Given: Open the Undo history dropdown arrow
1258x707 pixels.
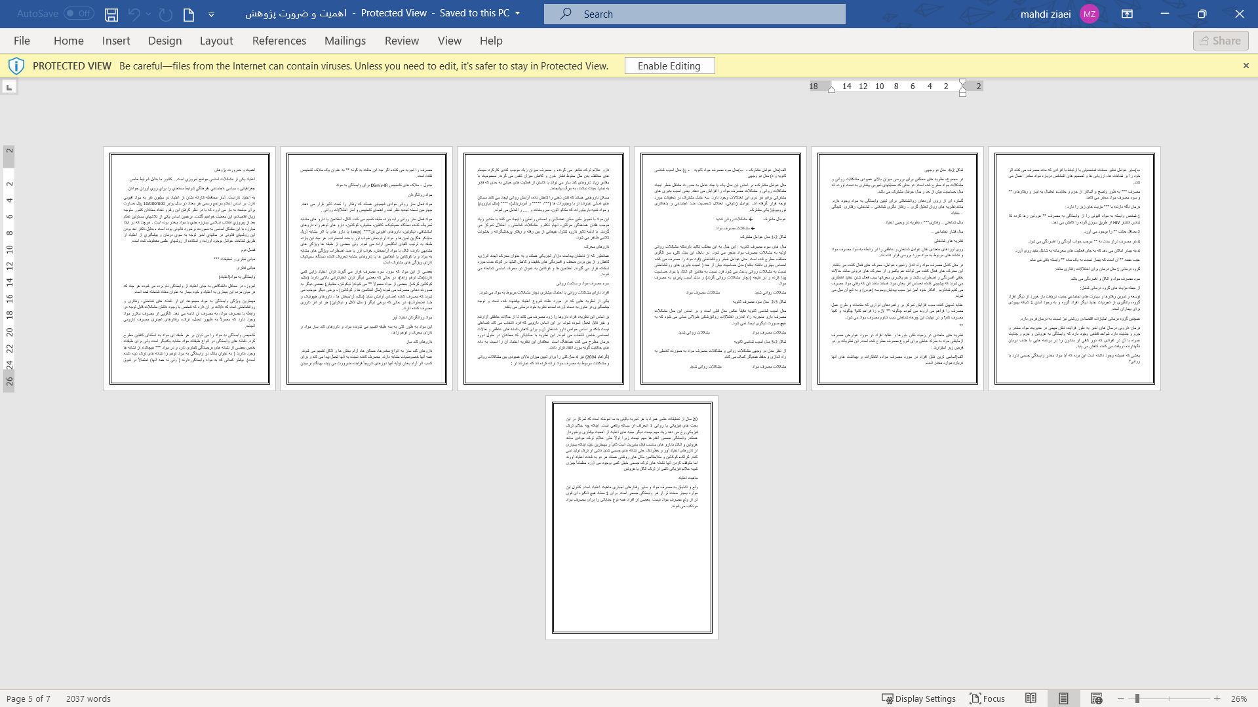Looking at the screenshot, I should tap(149, 14).
